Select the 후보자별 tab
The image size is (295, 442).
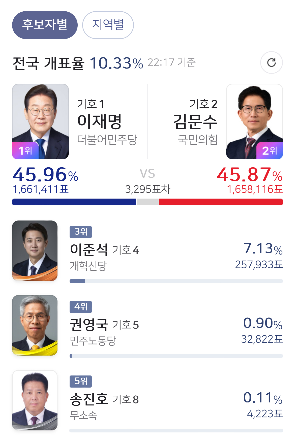coord(45,25)
